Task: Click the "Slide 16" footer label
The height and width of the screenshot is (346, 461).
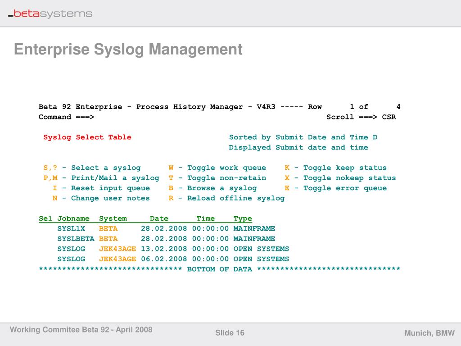Action: [x=230, y=333]
